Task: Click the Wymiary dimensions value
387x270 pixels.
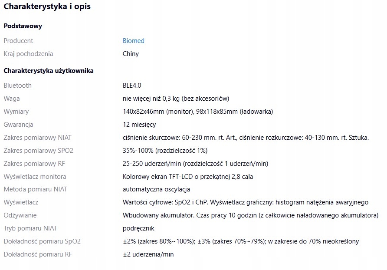Action: pos(198,112)
